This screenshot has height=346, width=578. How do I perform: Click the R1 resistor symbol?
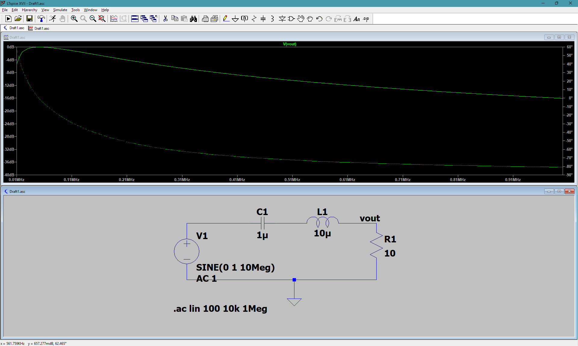pyautogui.click(x=376, y=245)
